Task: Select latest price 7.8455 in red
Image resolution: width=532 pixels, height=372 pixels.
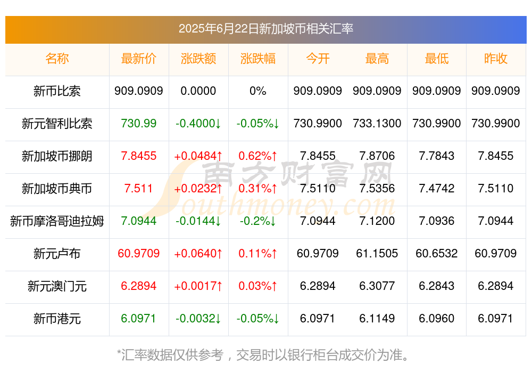Action: coord(138,156)
